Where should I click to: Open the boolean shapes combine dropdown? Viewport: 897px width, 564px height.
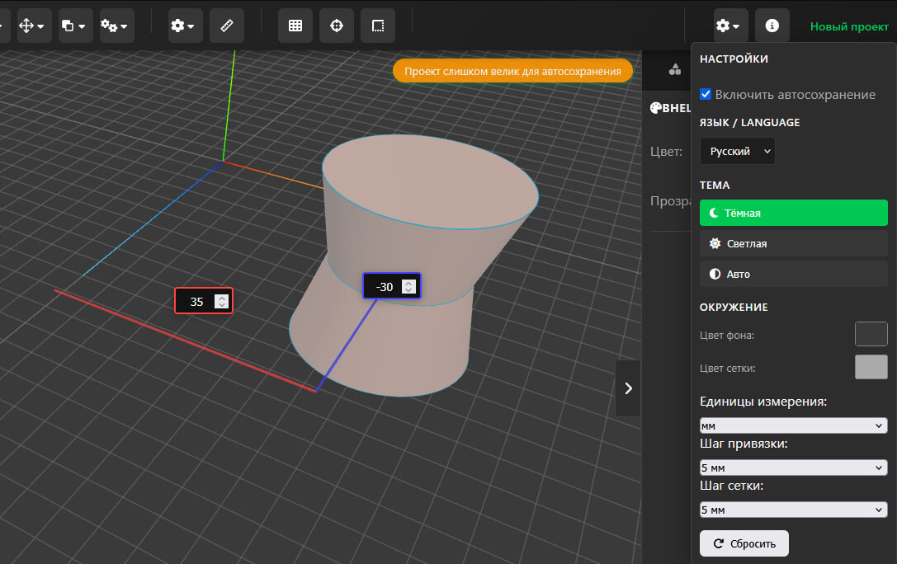pos(75,26)
